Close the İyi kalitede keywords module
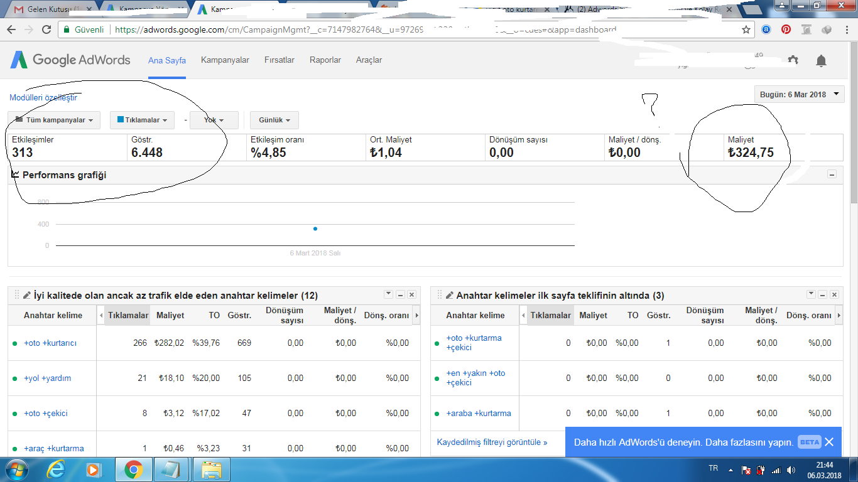Image resolution: width=858 pixels, height=482 pixels. [x=411, y=294]
